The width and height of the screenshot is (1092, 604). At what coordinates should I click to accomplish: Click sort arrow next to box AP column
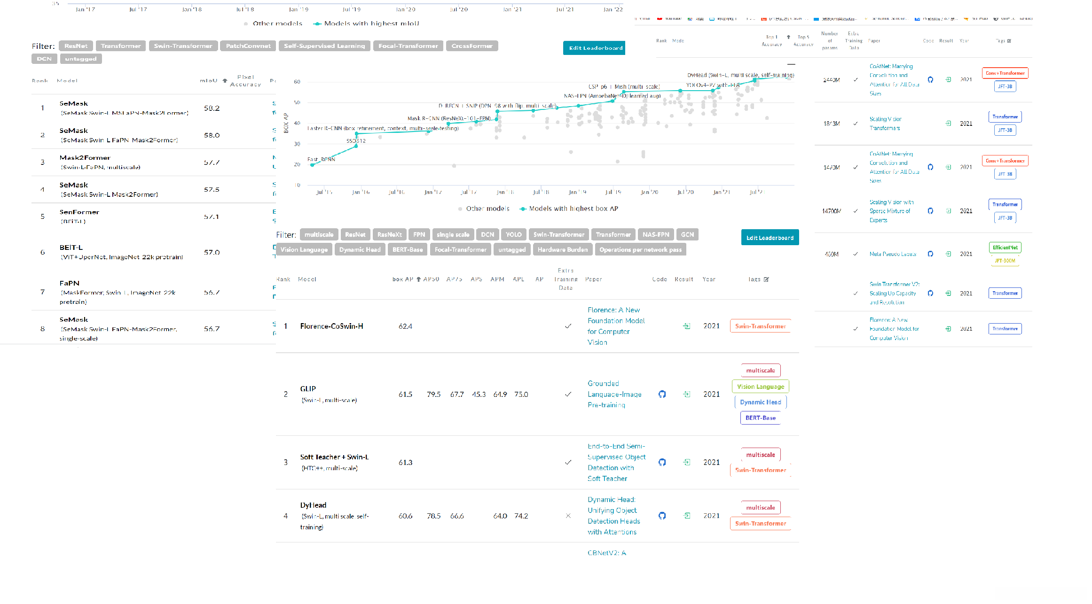(418, 279)
